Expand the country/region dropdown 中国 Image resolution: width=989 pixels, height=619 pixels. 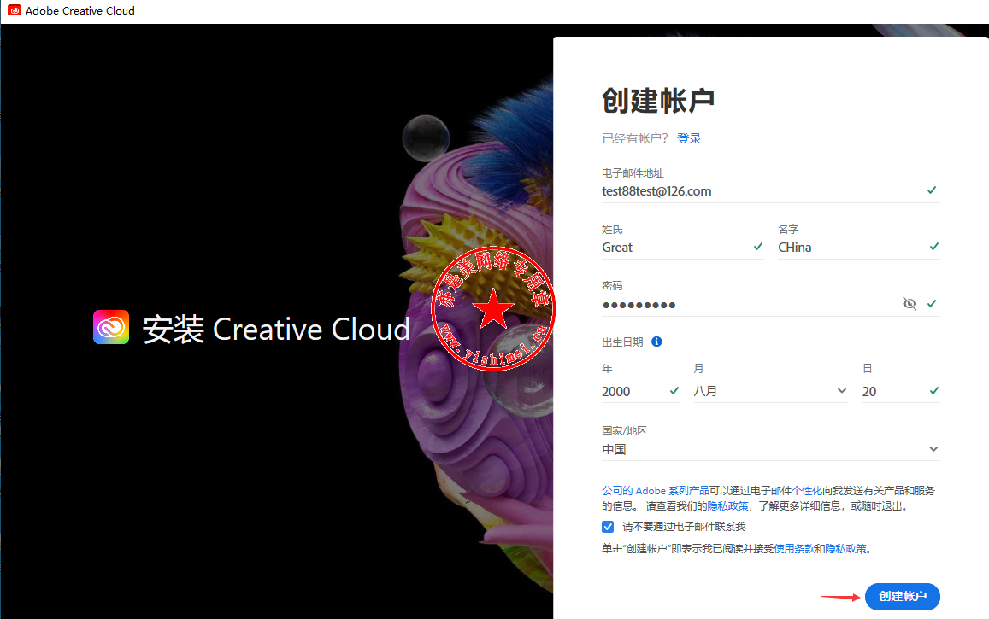[770, 449]
